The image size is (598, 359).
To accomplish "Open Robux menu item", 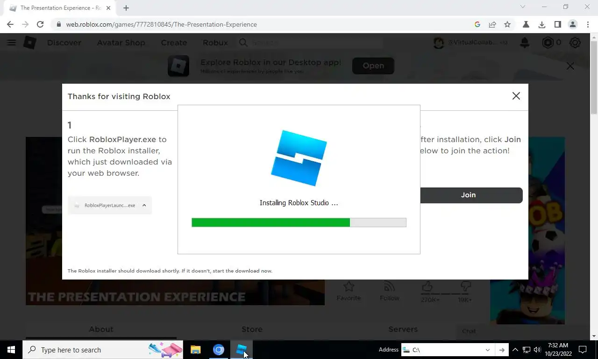I will coord(215,43).
